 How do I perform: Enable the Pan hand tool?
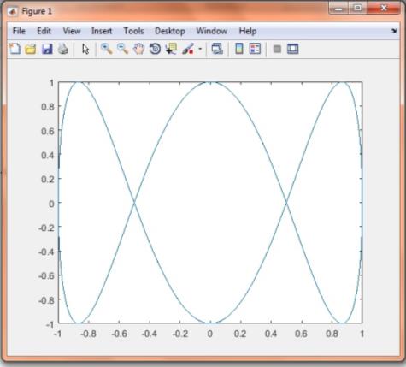(139, 49)
